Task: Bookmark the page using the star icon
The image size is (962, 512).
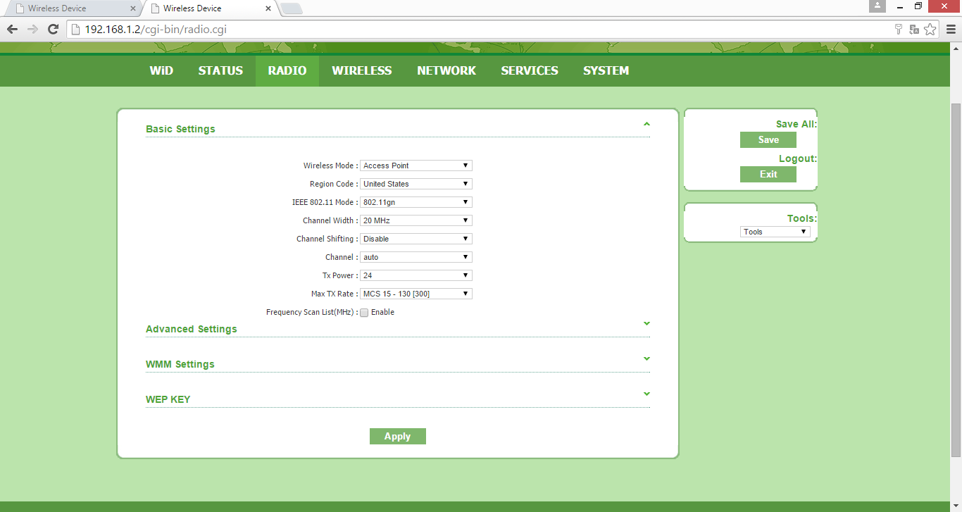Action: [x=930, y=29]
